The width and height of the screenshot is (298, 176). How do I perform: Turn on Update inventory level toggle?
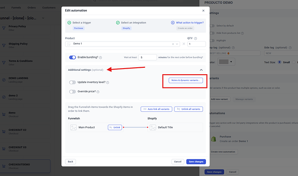[x=73, y=82]
